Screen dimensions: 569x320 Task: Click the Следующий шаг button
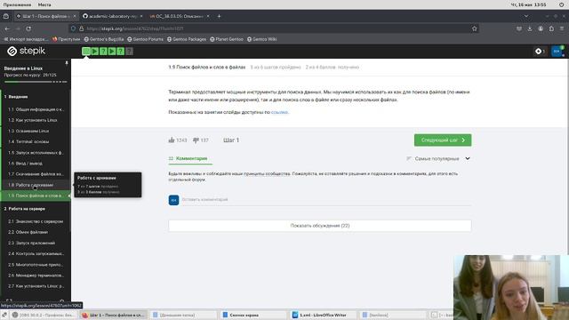tap(443, 140)
